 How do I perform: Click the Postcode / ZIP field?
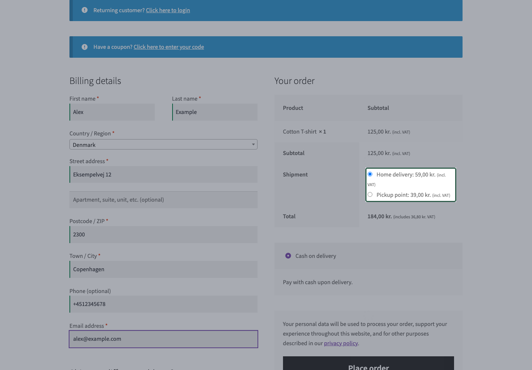(x=163, y=235)
